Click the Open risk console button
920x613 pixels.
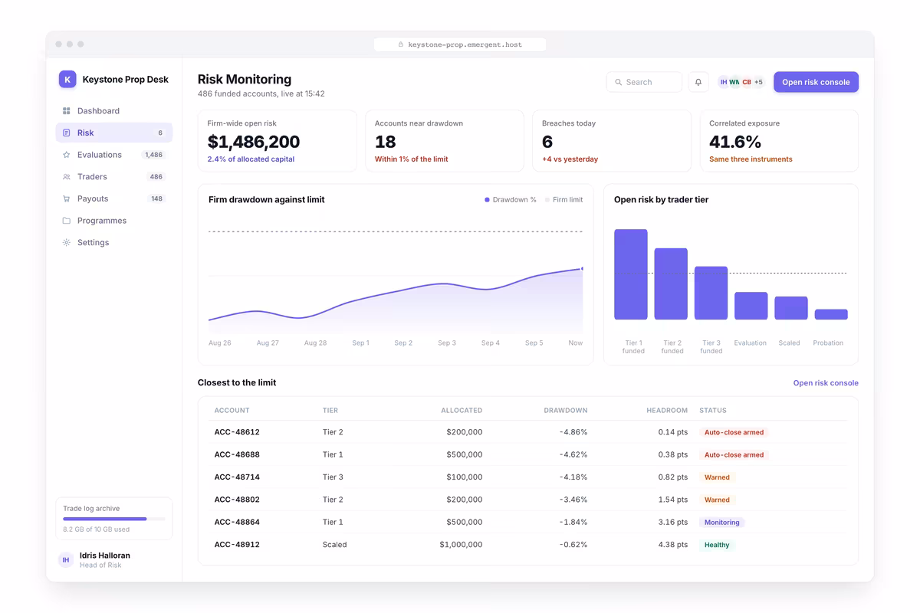tap(816, 82)
